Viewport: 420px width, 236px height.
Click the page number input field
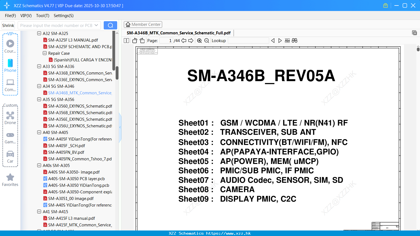[x=166, y=40]
